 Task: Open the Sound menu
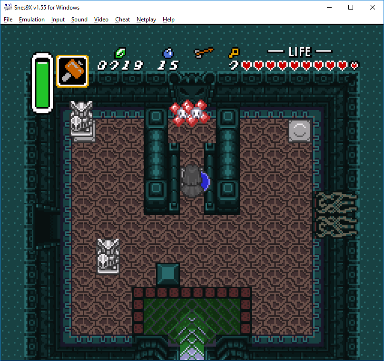tap(79, 20)
